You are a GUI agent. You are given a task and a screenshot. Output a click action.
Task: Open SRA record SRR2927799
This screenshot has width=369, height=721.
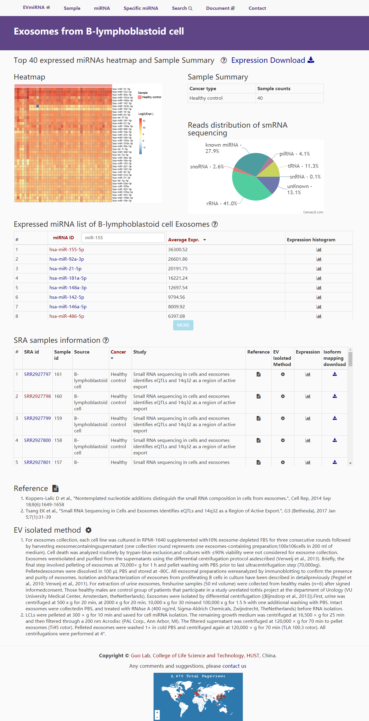pyautogui.click(x=37, y=418)
